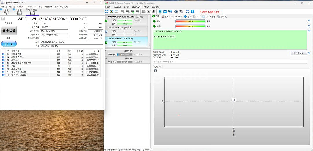Viewport: 313px width, 151px height.
Task: Click the blue status orb for 온도 row
Action: pyautogui.click(x=3, y=66)
